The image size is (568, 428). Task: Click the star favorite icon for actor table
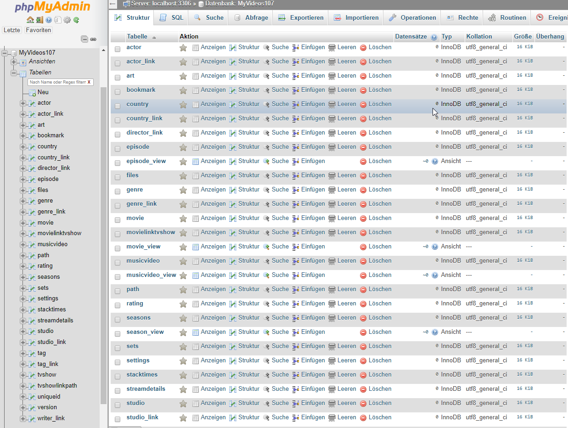tap(183, 48)
